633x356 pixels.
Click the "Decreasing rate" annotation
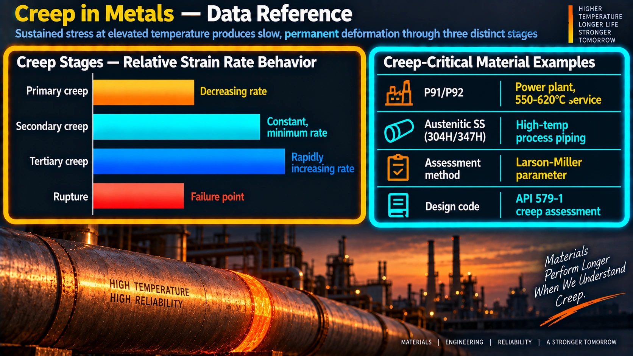(x=233, y=92)
